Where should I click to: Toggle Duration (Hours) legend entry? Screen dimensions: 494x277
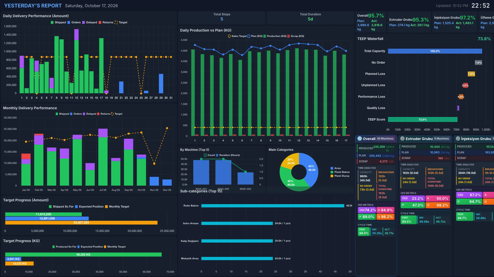click(x=228, y=155)
